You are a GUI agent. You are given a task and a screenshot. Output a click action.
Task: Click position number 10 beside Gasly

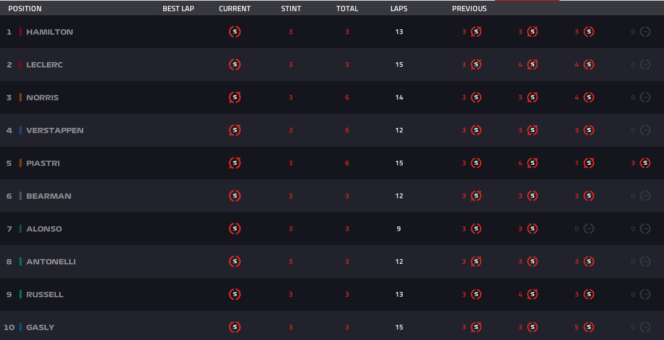[9, 327]
